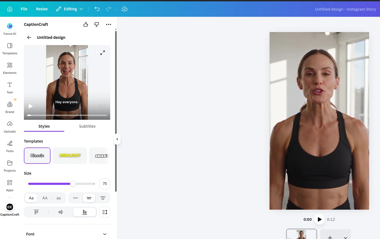Choose two-line caption layout
Viewport: 380px width, 239px height.
coord(89,198)
